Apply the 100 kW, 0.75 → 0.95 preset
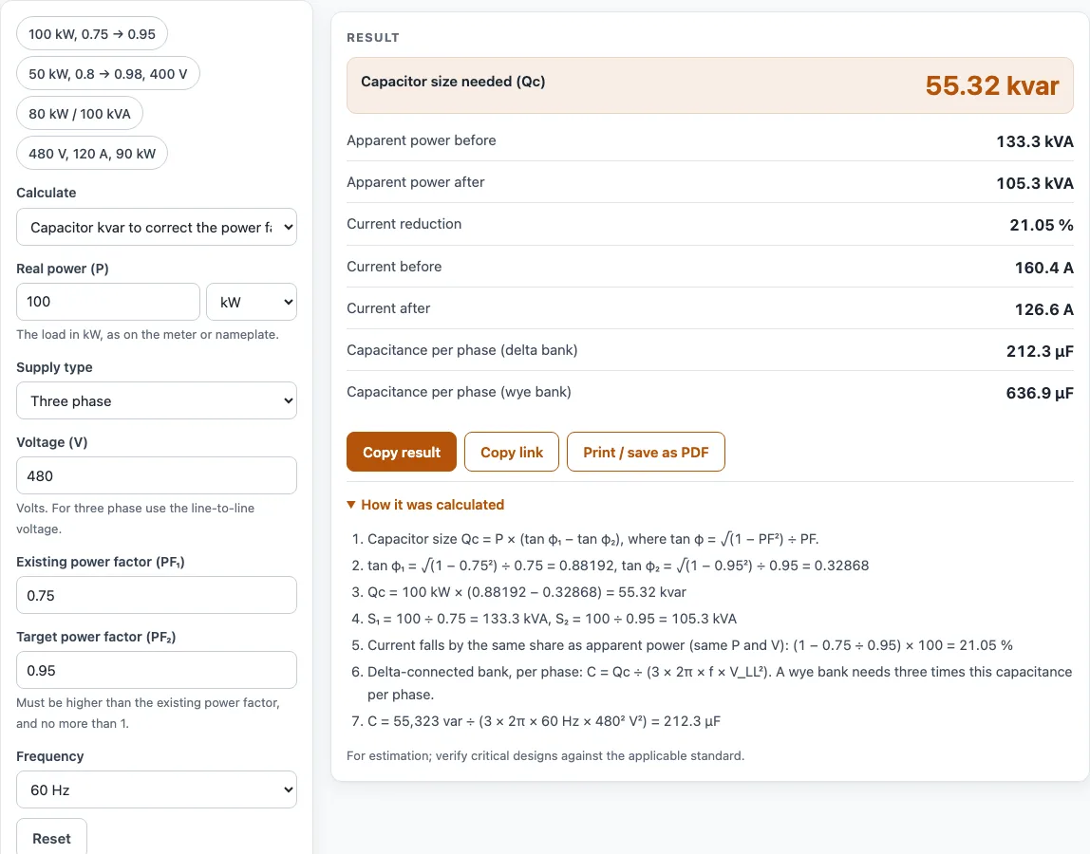Screen dimensions: 1090x854 [92, 34]
